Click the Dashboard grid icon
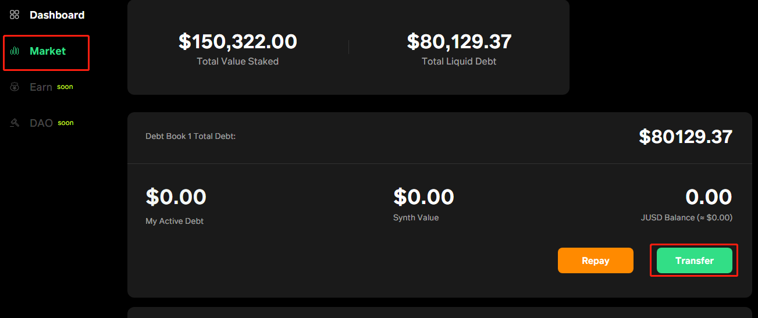The height and width of the screenshot is (318, 758). (x=15, y=15)
